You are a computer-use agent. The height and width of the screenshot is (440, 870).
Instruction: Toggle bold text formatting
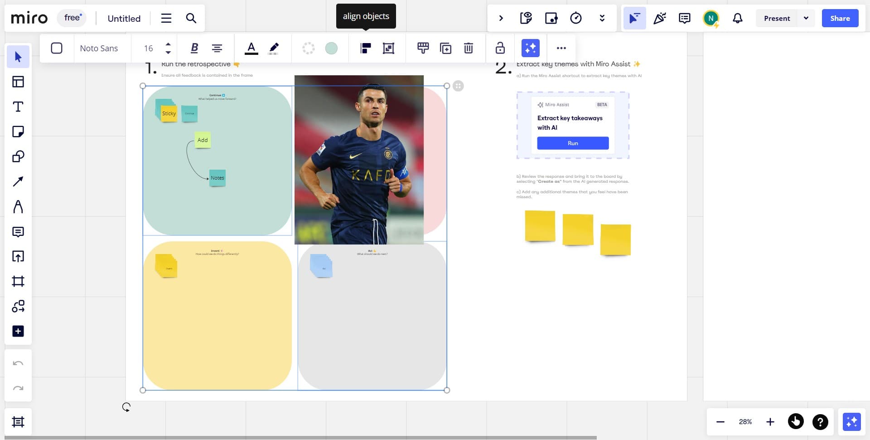(x=194, y=48)
